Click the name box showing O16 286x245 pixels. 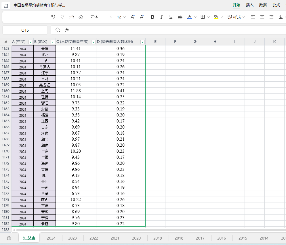(25, 30)
